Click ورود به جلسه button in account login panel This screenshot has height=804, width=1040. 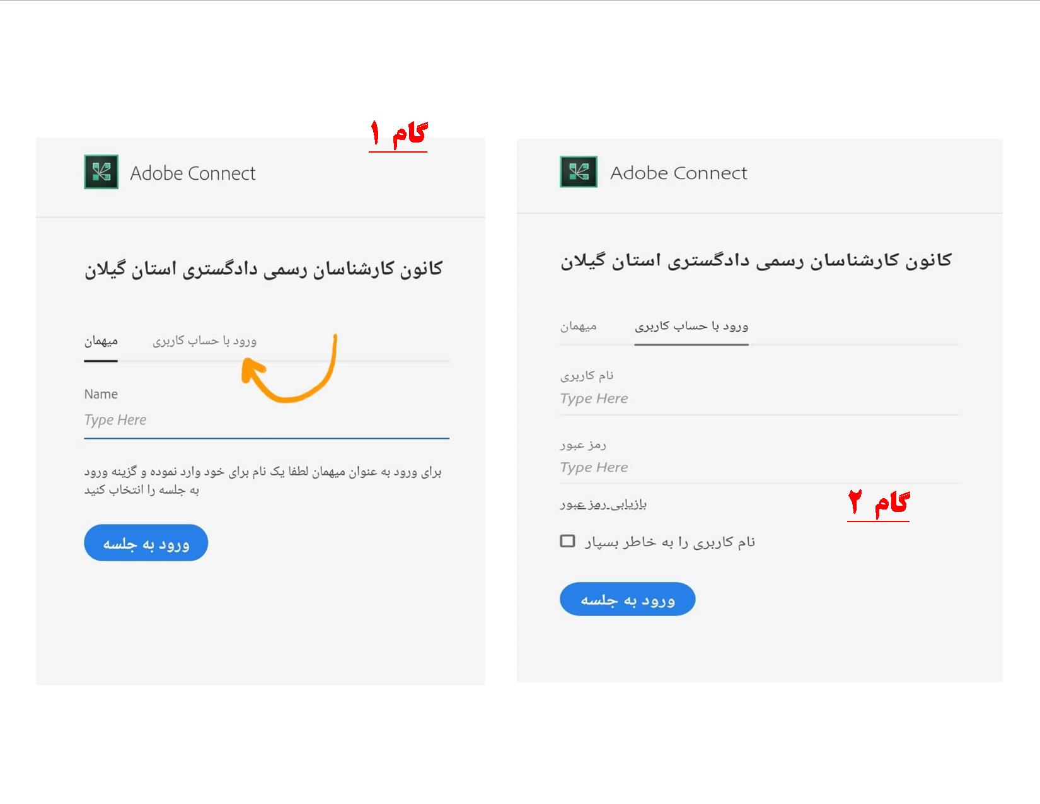pyautogui.click(x=627, y=599)
